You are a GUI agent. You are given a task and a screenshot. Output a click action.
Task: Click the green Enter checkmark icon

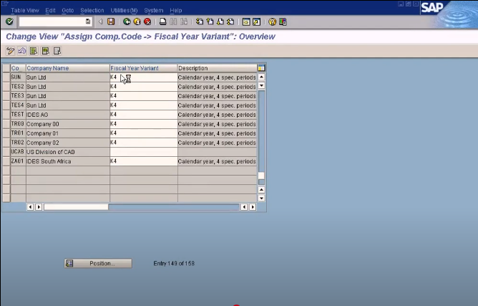pos(9,21)
